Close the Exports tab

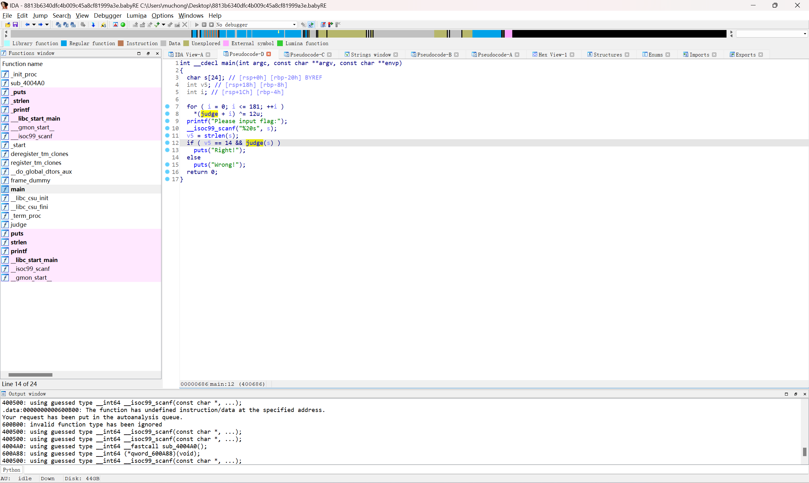pyautogui.click(x=761, y=55)
